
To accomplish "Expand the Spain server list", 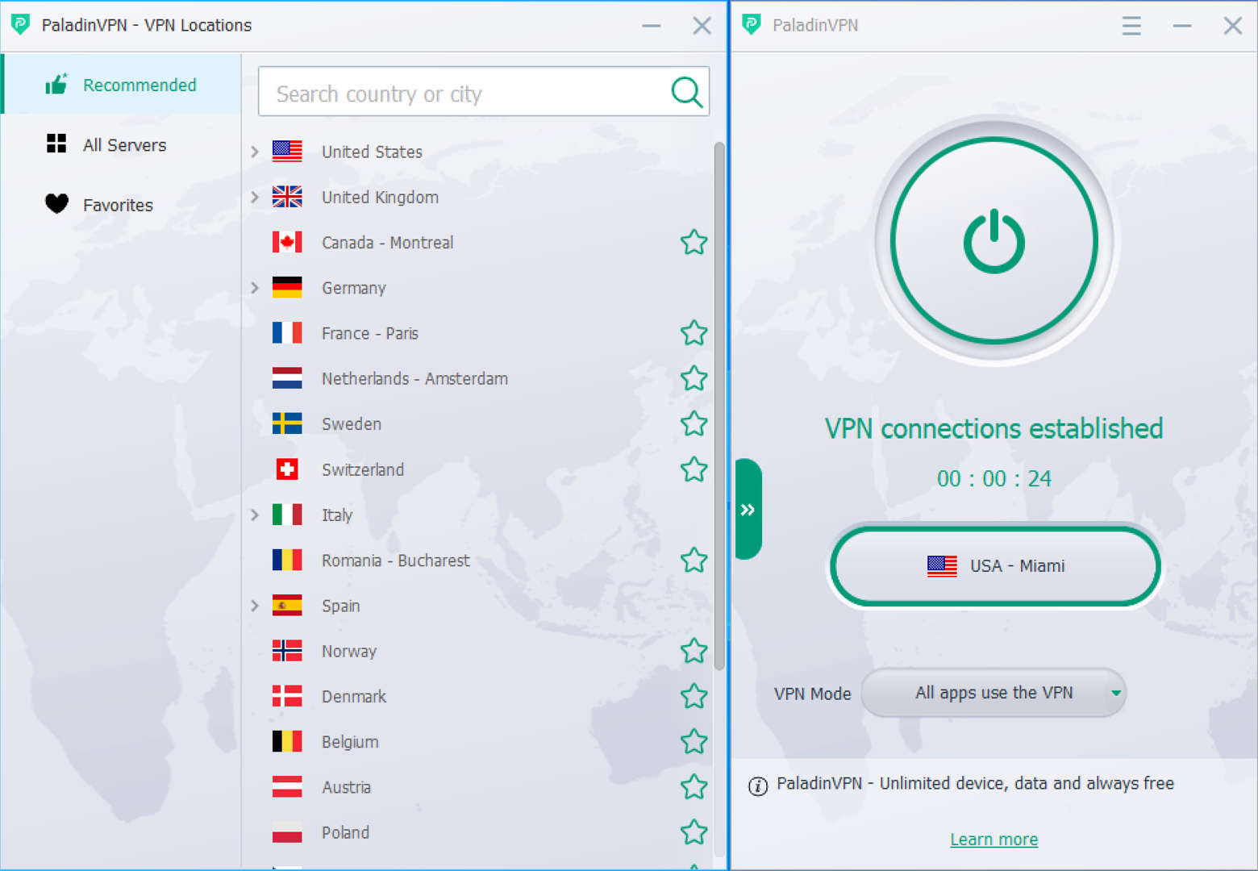I will click(255, 606).
